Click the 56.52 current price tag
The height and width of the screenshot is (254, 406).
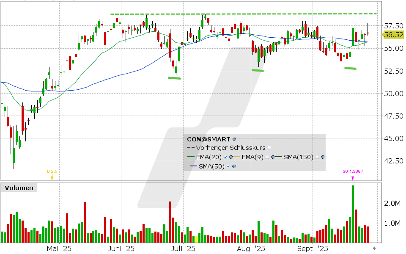(x=393, y=35)
